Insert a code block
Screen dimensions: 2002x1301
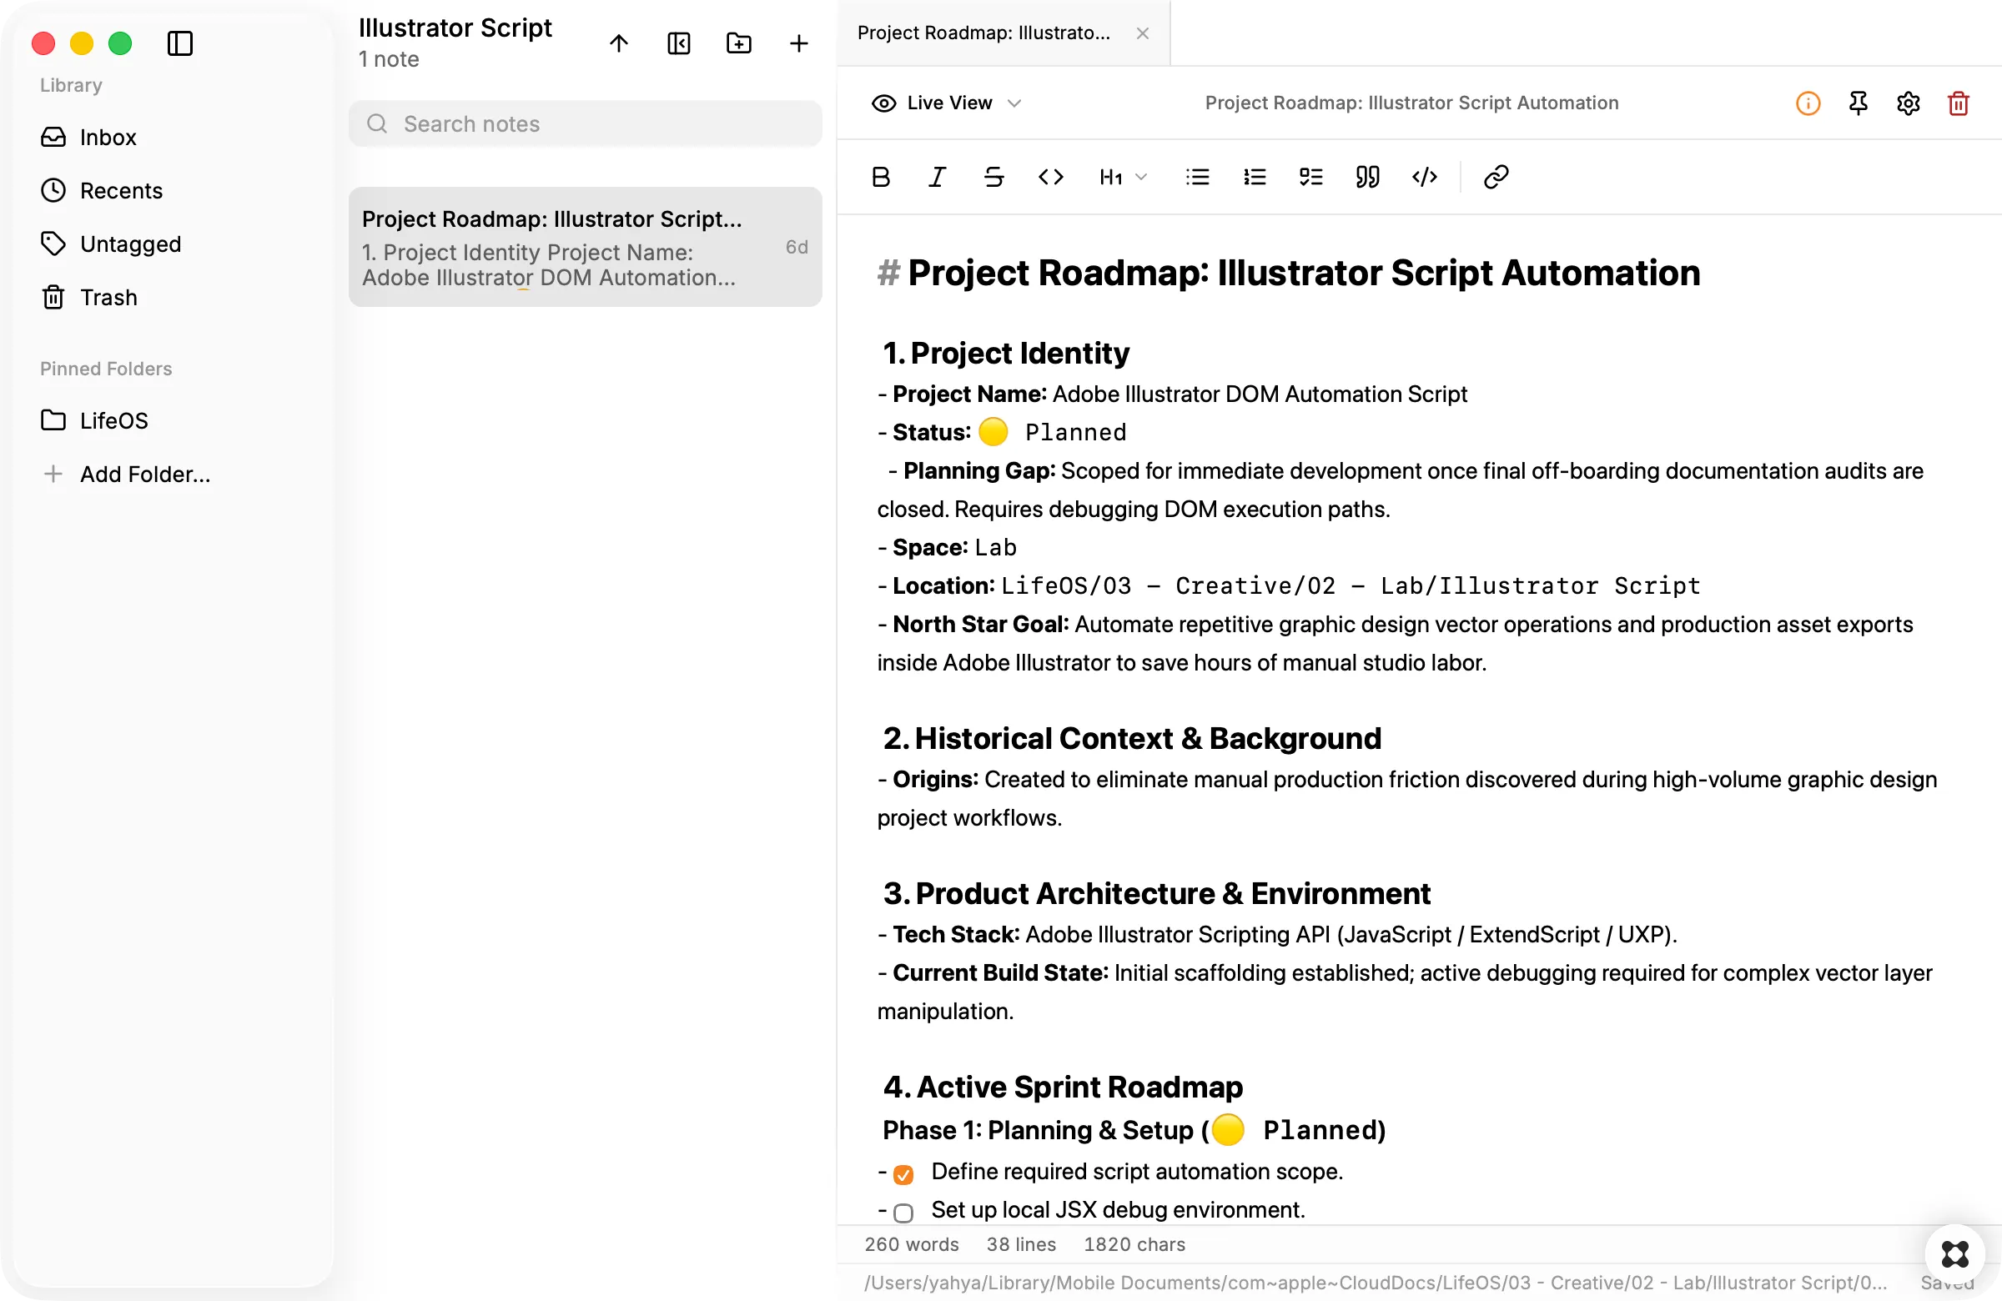(1424, 177)
